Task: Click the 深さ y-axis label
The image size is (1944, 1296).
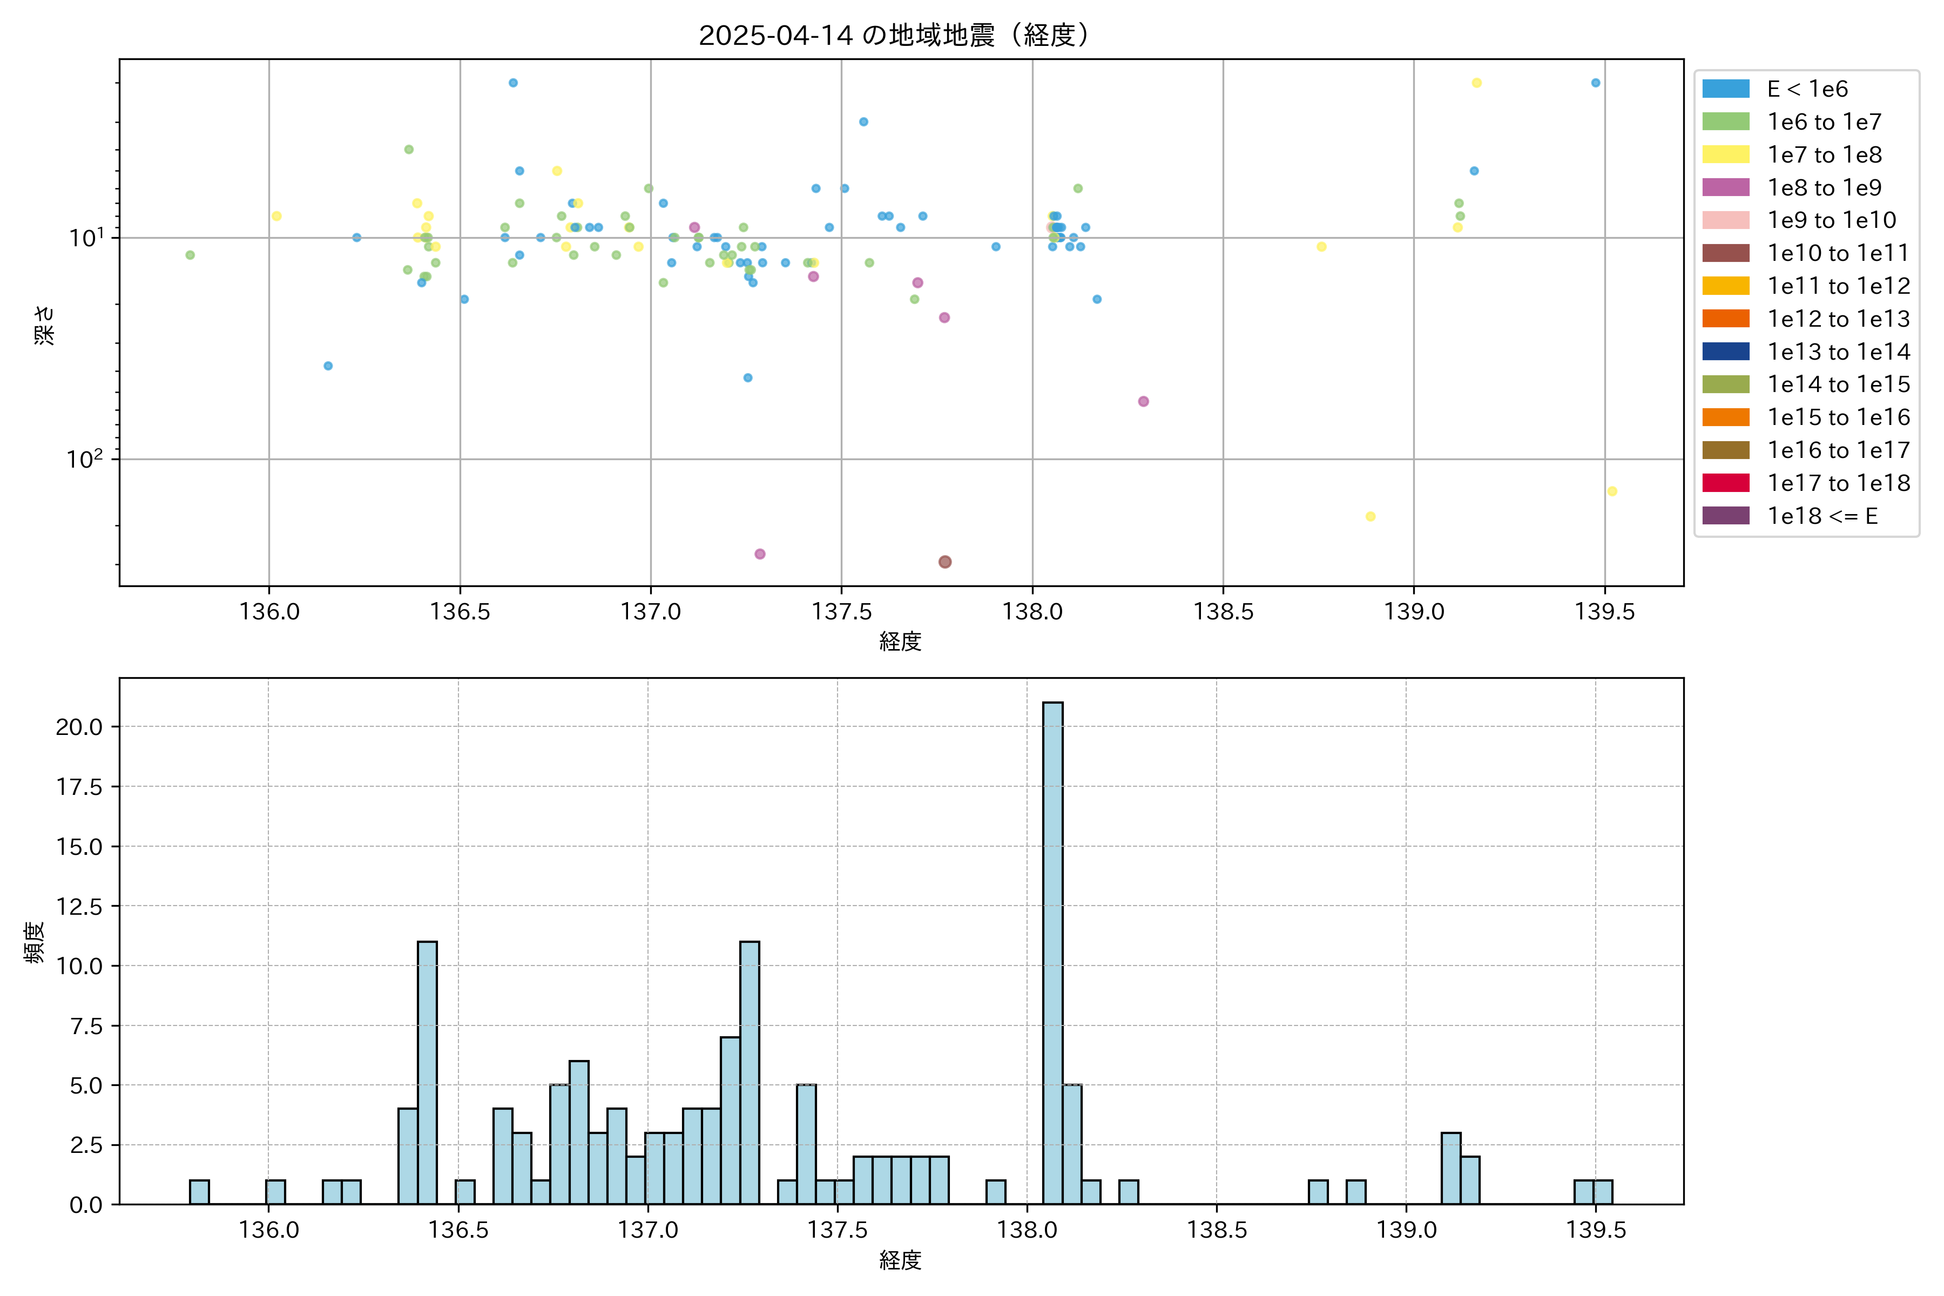Action: coord(44,325)
